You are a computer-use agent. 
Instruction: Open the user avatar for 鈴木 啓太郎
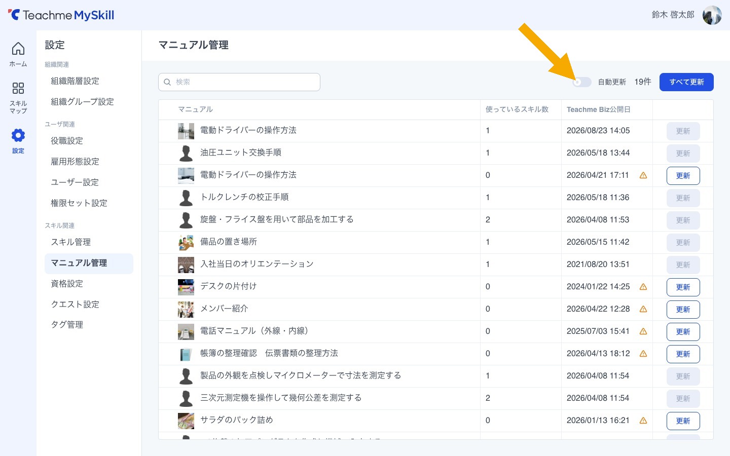click(712, 15)
